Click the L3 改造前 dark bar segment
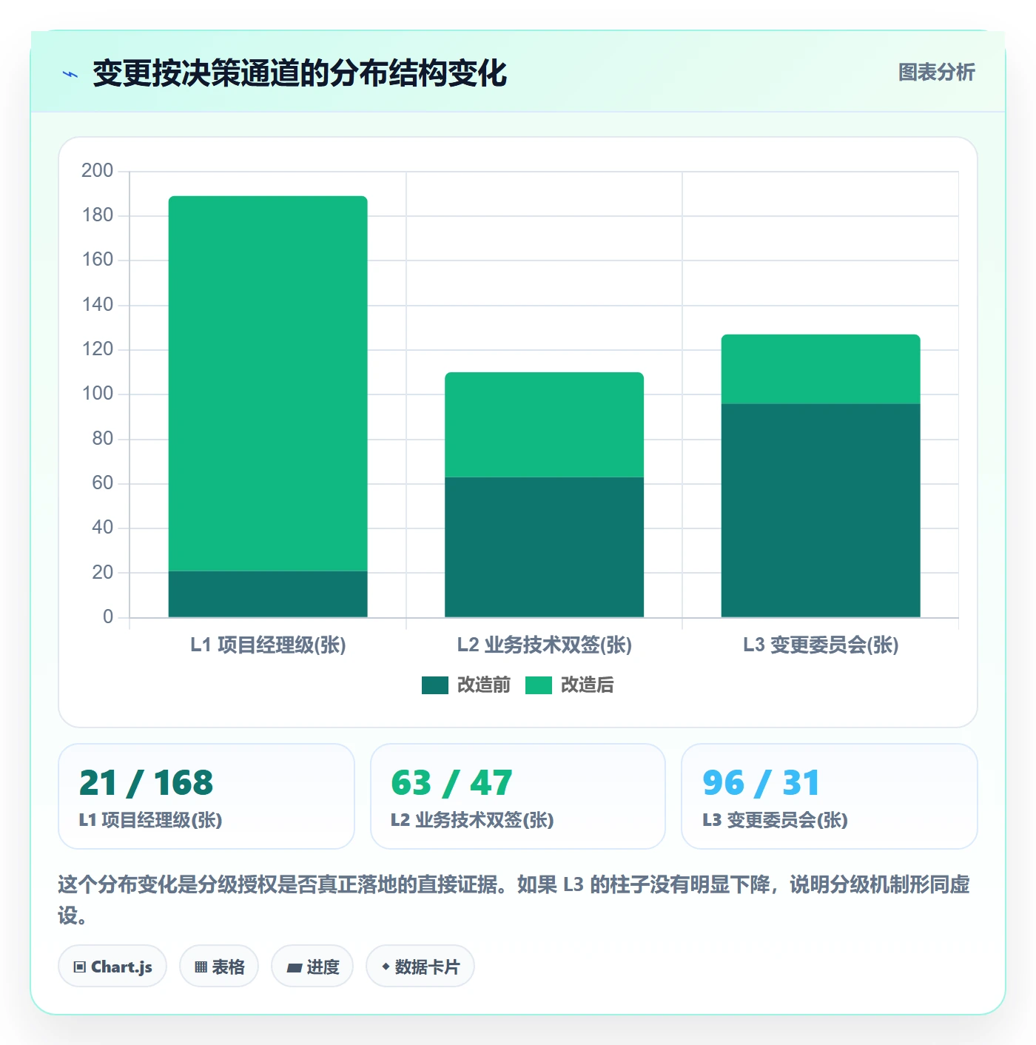 click(x=821, y=511)
